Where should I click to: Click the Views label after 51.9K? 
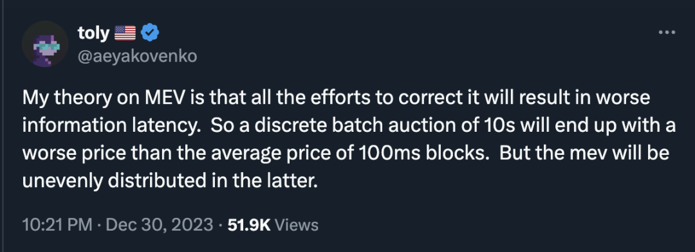point(297,224)
